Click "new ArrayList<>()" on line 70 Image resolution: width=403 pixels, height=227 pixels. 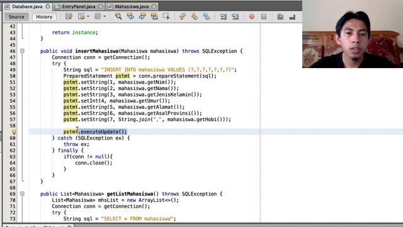(x=152, y=200)
